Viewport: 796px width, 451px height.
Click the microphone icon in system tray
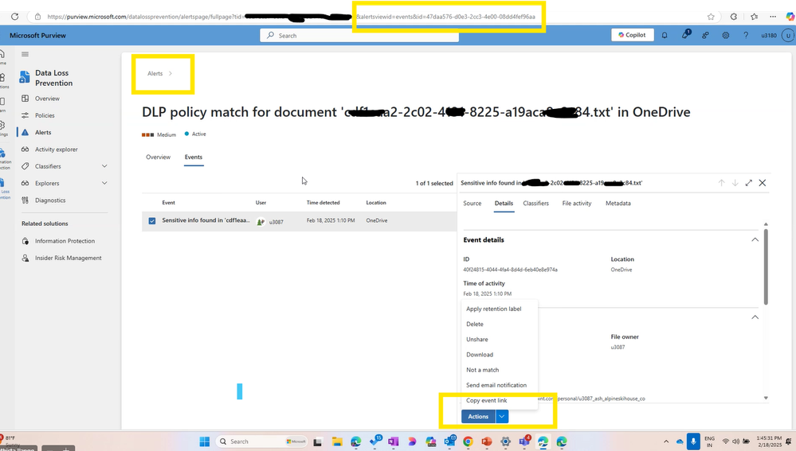(x=693, y=441)
